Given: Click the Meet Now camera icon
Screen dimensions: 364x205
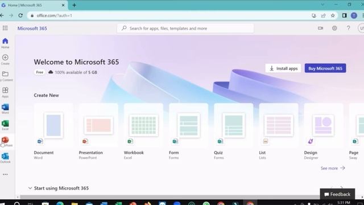Looking at the screenshot, I should pyautogui.click(x=320, y=28).
